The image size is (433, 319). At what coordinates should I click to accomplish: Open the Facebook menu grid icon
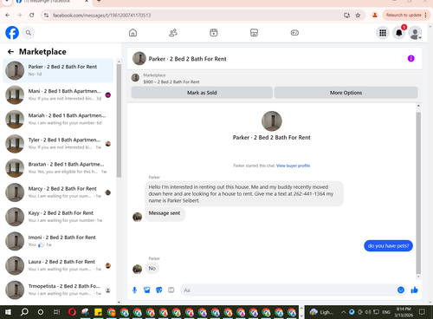[x=383, y=33]
